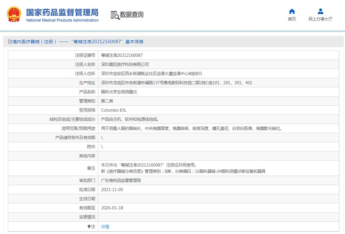Select 产品由主机、软件和电源线组成 text
Viewport: 345px width, 234px height.
coord(130,119)
